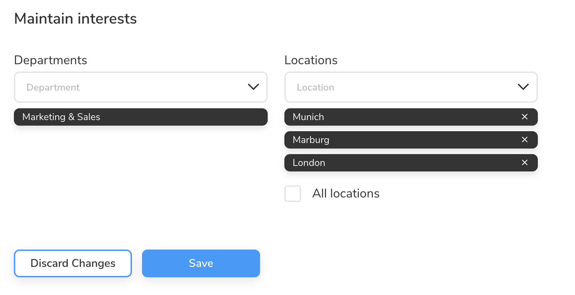575x295 pixels.
Task: Delete London using its X icon
Action: pos(524,163)
